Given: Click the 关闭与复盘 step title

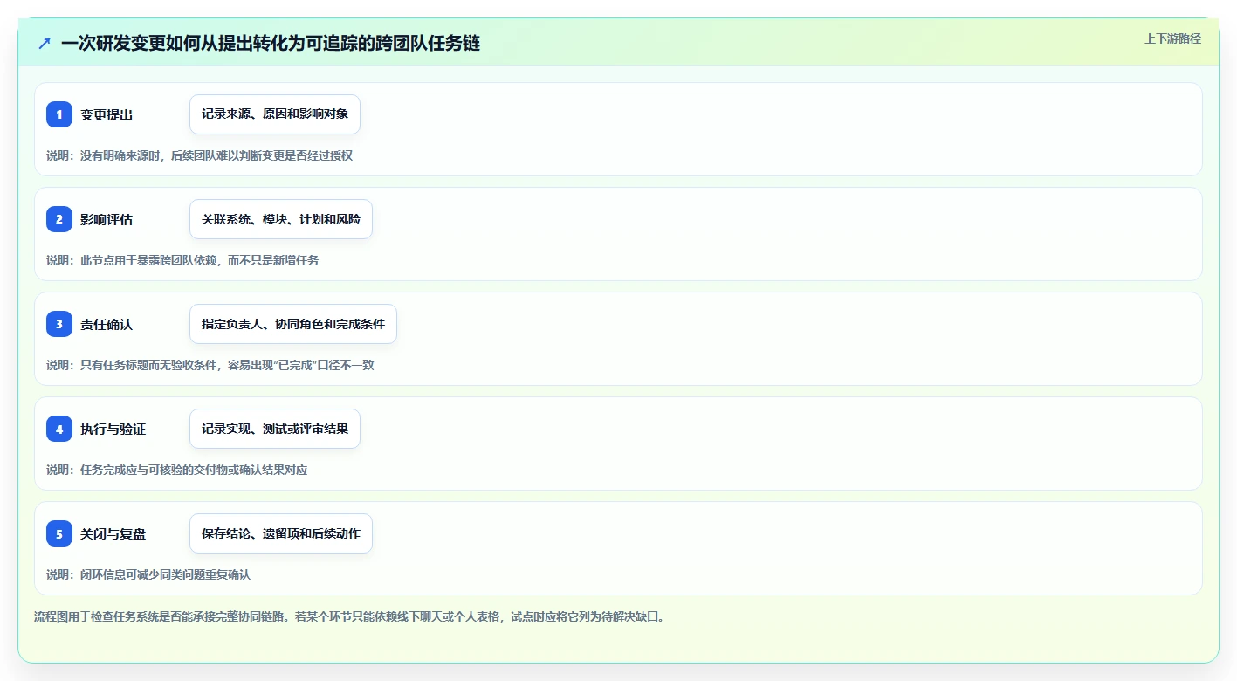Looking at the screenshot, I should pos(113,533).
